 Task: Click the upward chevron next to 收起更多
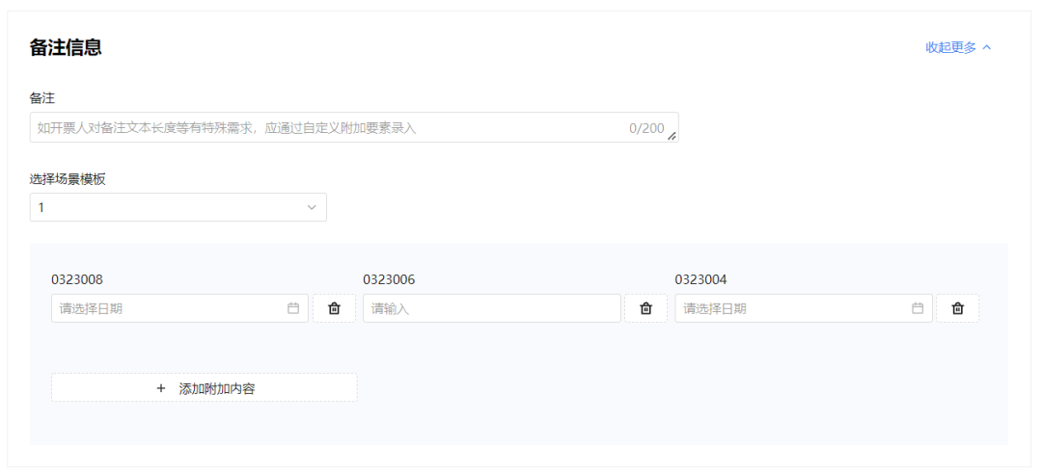pyautogui.click(x=987, y=47)
